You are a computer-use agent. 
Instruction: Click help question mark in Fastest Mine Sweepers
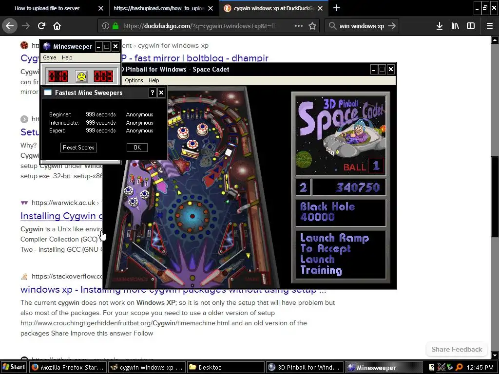(x=153, y=93)
